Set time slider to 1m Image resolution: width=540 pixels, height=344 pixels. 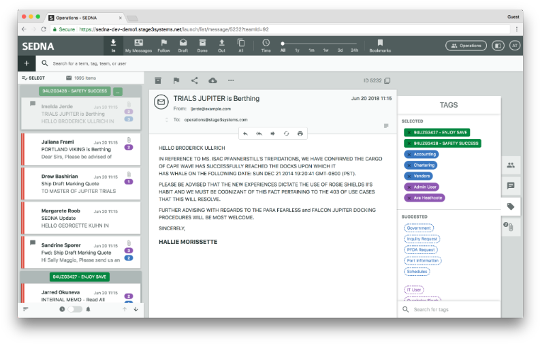312,50
